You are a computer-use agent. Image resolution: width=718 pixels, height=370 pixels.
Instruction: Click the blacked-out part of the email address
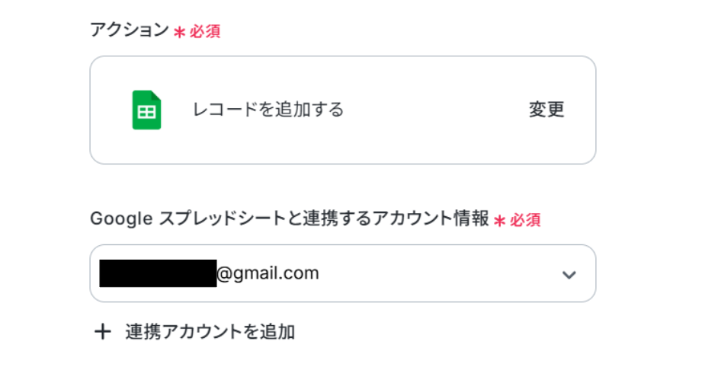(158, 273)
